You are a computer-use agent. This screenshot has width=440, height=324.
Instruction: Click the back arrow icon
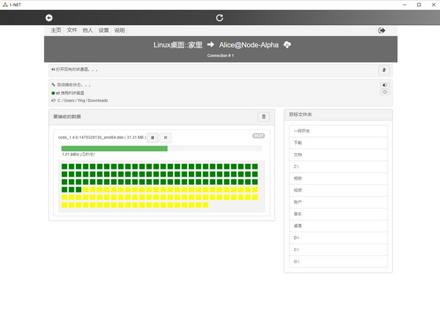49,18
